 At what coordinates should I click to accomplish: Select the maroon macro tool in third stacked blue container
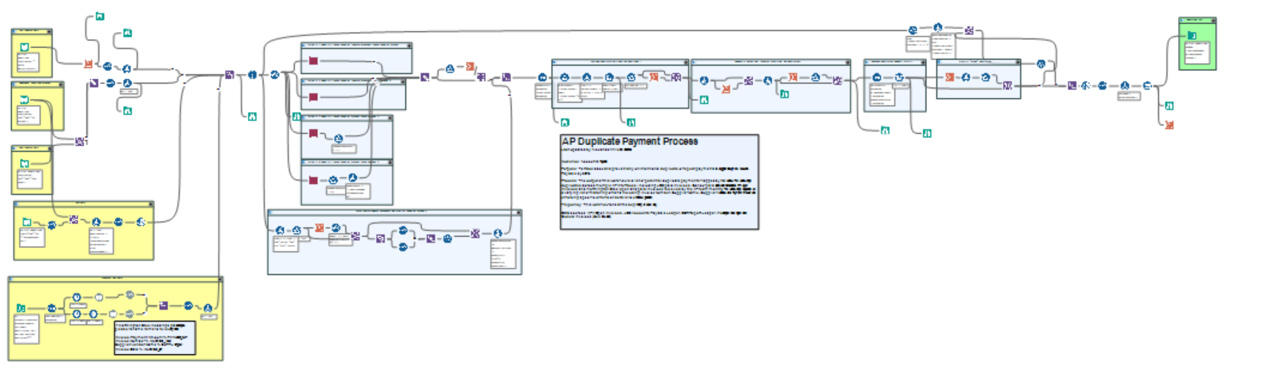[x=313, y=134]
